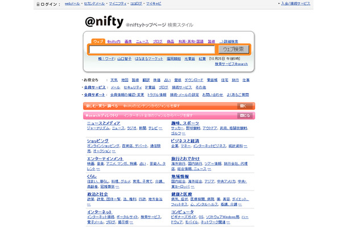Open the エンターテインメント directory category
Image resolution: width=347 pixels, height=227 pixels.
105,159
